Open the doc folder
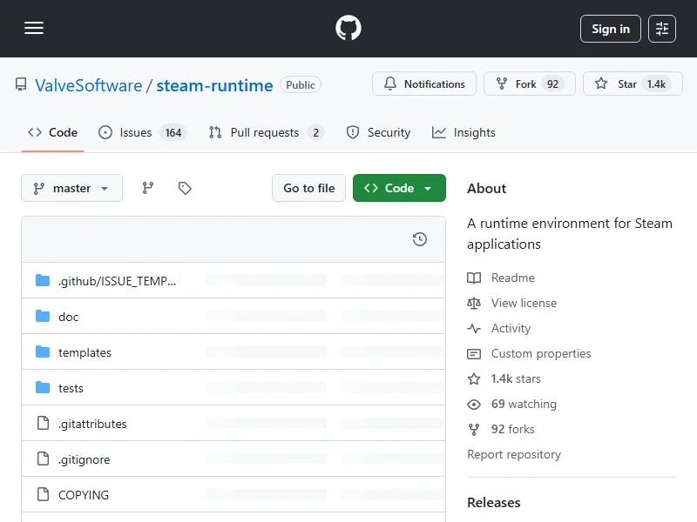 (x=68, y=317)
